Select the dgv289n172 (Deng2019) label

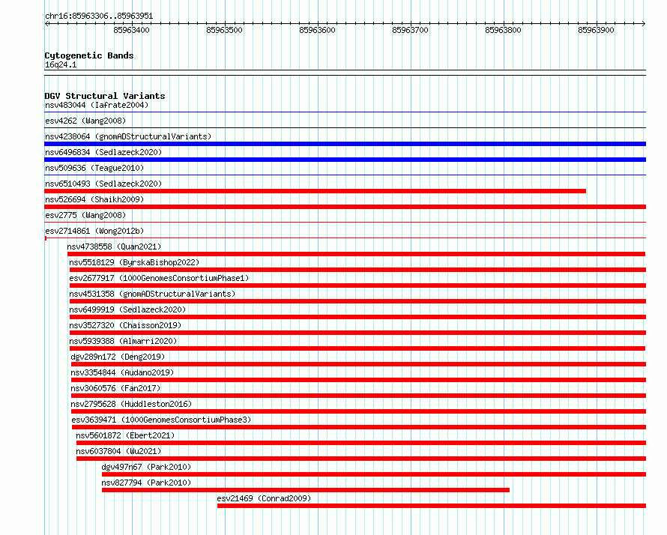pos(118,357)
